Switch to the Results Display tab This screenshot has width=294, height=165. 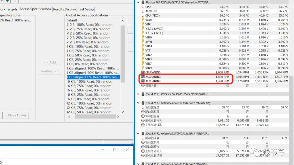click(65, 9)
